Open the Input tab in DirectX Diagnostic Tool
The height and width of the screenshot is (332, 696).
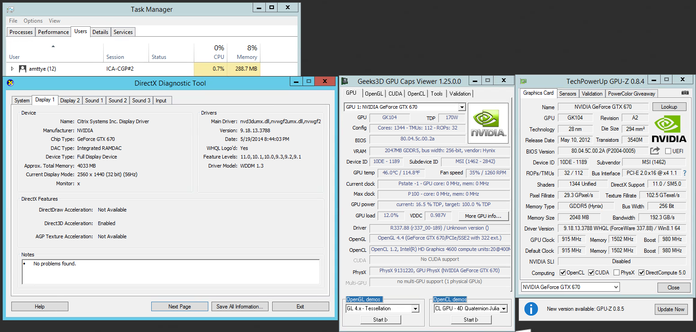pos(161,101)
